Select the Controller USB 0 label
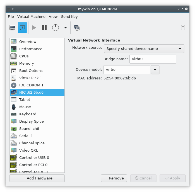 click(x=34, y=158)
